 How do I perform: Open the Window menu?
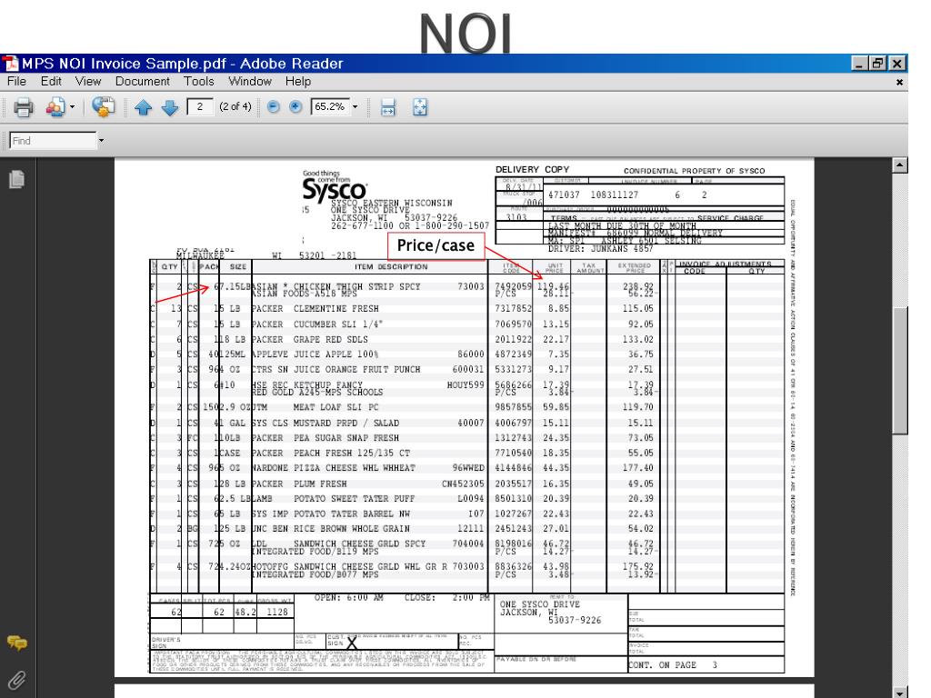[250, 81]
